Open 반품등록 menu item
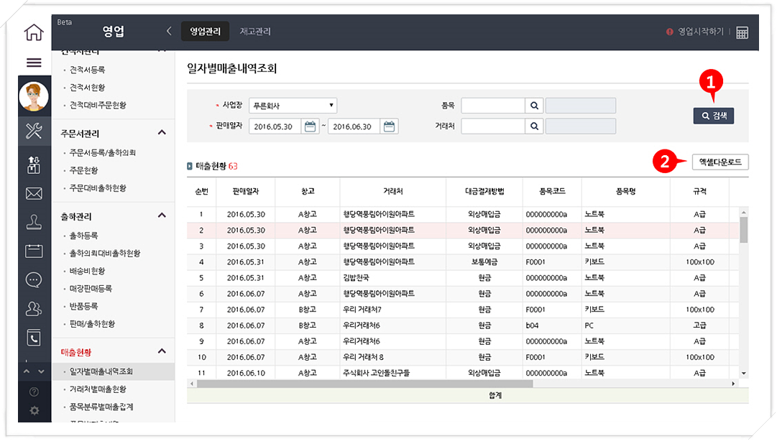 click(84, 306)
